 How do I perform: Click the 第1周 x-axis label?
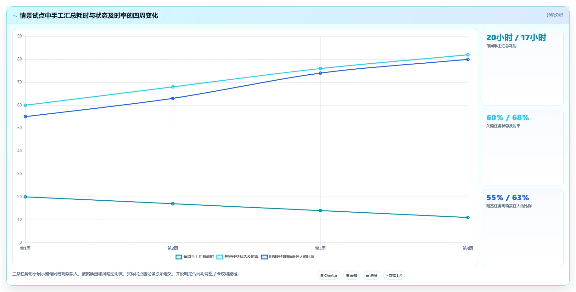[x=25, y=248]
